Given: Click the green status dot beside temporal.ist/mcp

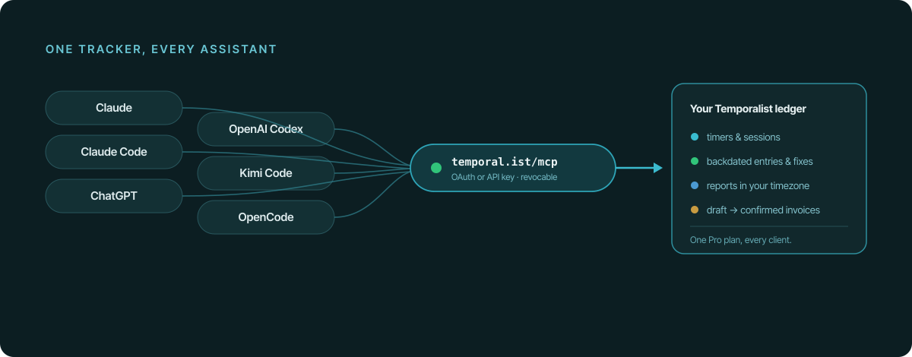Looking at the screenshot, I should [x=436, y=168].
